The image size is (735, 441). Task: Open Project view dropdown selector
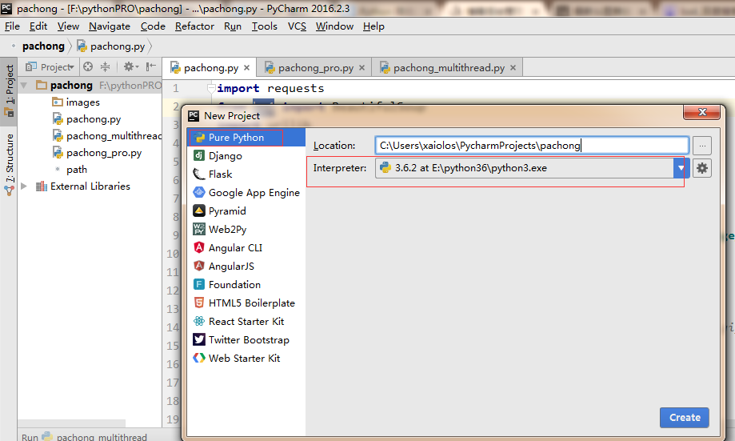click(x=50, y=66)
